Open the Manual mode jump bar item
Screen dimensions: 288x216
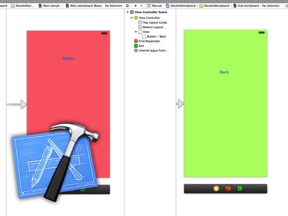(154, 6)
